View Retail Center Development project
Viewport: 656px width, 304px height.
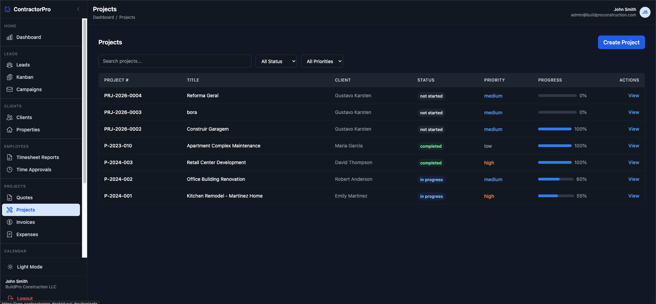pyautogui.click(x=633, y=162)
